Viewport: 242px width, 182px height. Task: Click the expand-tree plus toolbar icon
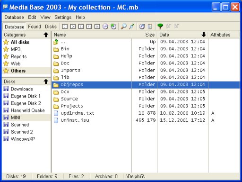[168, 26]
